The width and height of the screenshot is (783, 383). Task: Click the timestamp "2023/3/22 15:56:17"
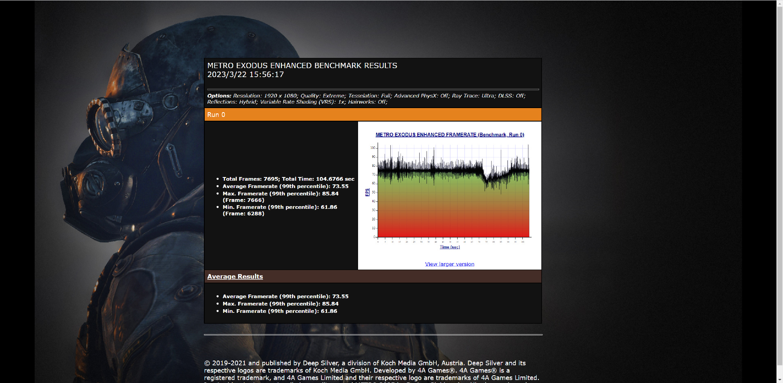click(246, 75)
